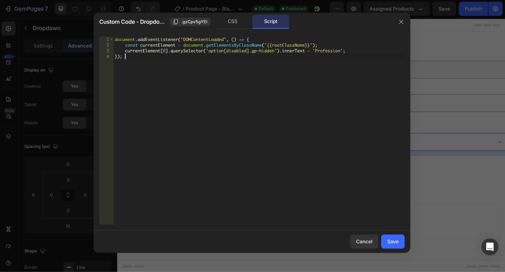Screen dimensions: 505x272
Task: Open the help question mark icon
Action: [x=8, y=263]
